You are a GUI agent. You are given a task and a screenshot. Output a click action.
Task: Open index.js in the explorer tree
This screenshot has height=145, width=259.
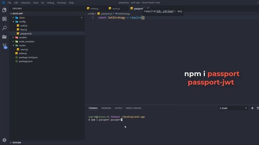pyautogui.click(x=23, y=54)
